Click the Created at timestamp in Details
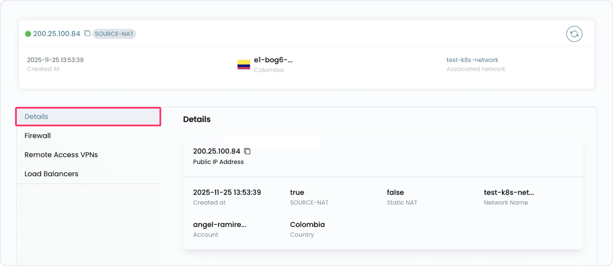 227,192
